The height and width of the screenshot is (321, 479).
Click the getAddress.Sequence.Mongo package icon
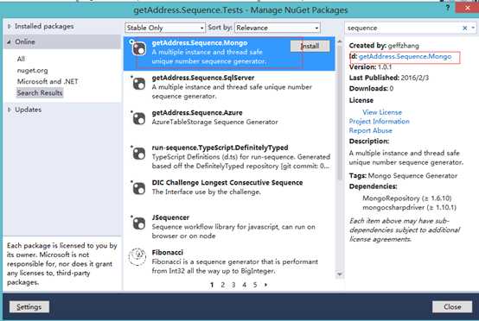pyautogui.click(x=139, y=48)
